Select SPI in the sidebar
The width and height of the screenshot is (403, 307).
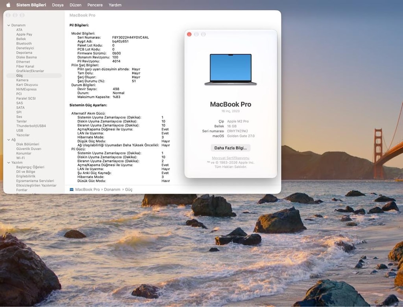tap(19, 112)
